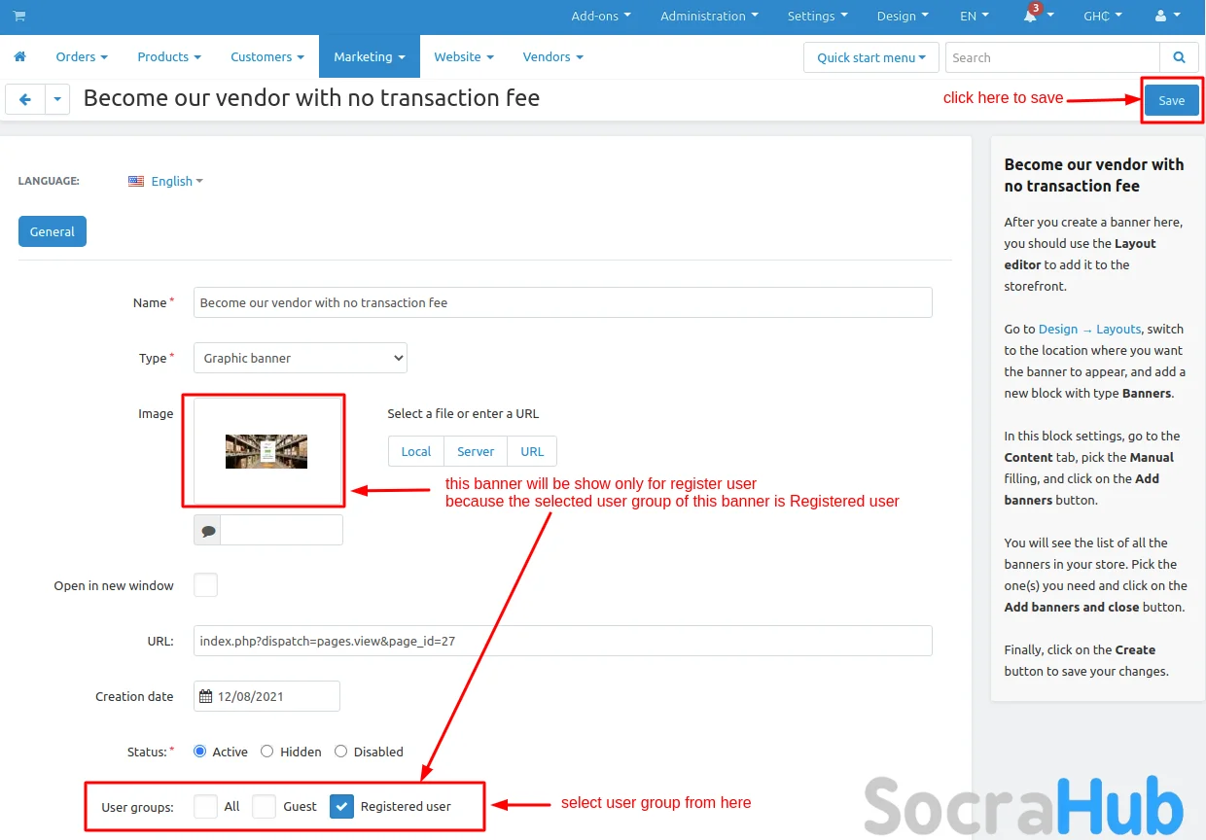Open the GH₵ currency dropdown
Screen dimensions: 1206x840
point(1103,17)
